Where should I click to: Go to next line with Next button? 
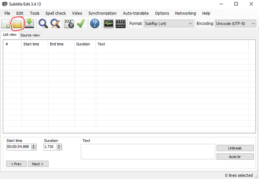click(38, 164)
